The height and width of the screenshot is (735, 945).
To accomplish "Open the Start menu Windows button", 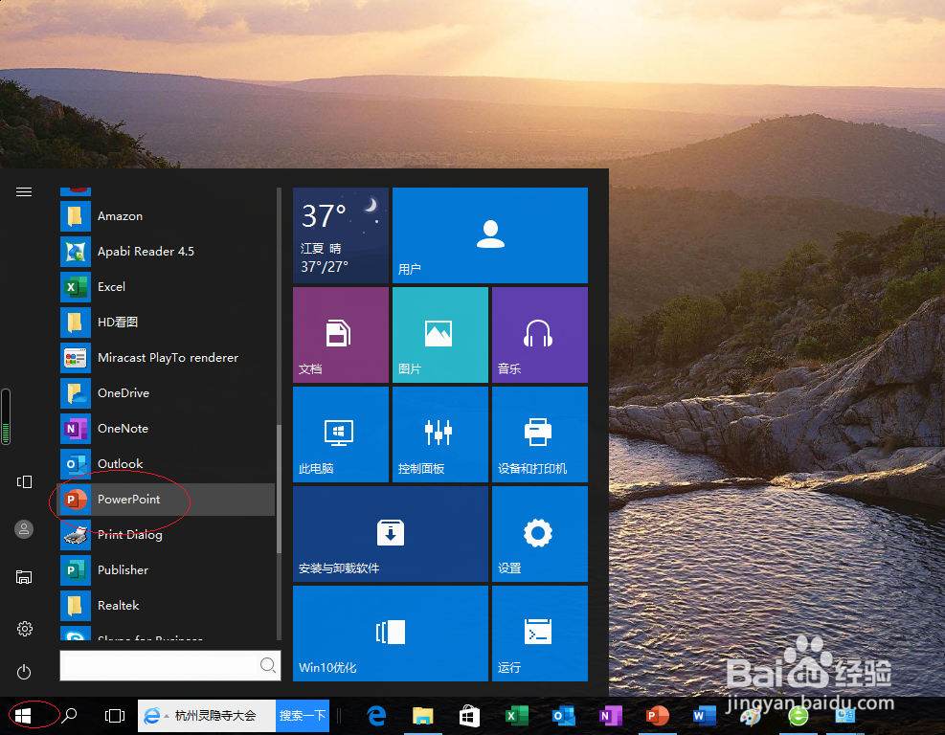I will coord(23,716).
